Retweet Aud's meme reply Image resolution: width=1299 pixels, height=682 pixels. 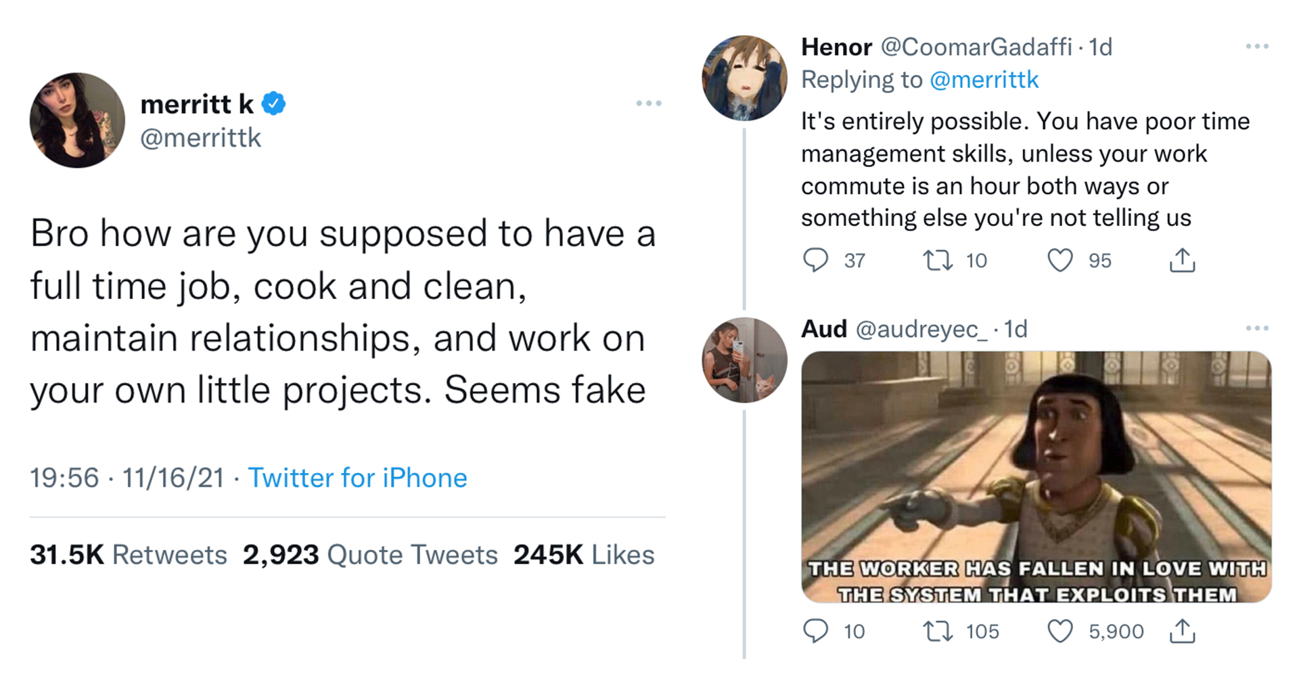938,631
